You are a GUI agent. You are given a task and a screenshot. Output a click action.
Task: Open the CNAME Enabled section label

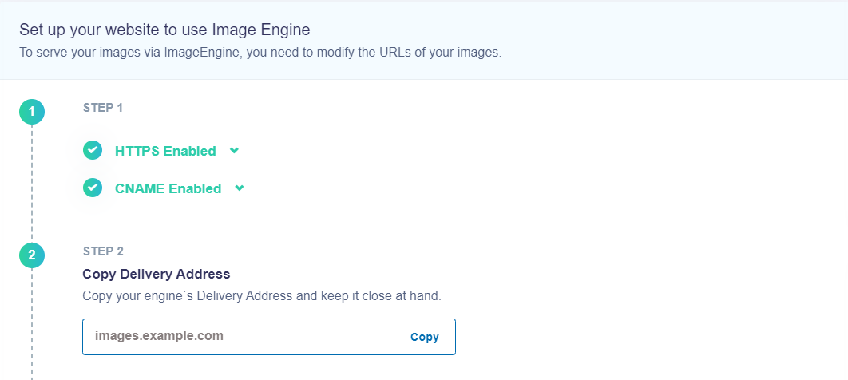click(x=168, y=188)
